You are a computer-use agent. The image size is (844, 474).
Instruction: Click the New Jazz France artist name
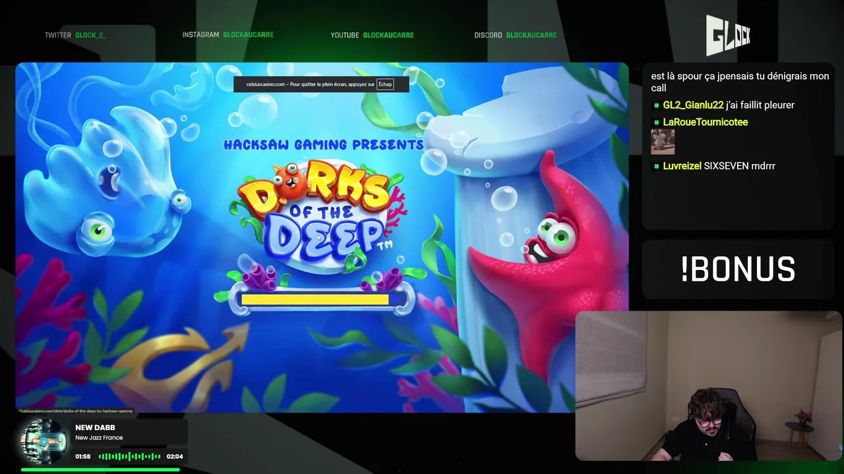click(99, 438)
